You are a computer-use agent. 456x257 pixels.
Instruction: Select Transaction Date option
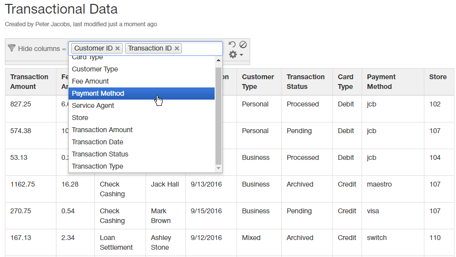(x=97, y=142)
